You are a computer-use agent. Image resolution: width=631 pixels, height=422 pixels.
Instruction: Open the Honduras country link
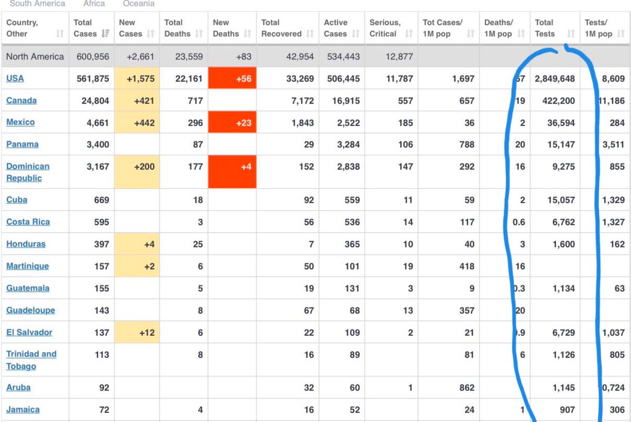coord(26,244)
